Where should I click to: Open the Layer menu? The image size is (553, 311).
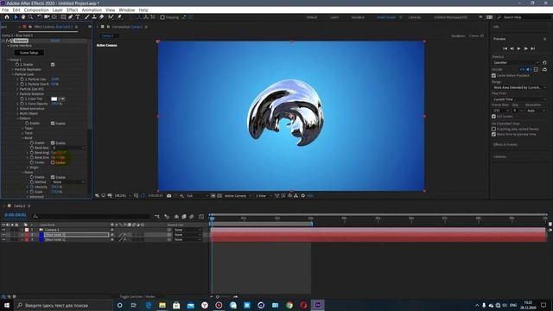point(58,10)
